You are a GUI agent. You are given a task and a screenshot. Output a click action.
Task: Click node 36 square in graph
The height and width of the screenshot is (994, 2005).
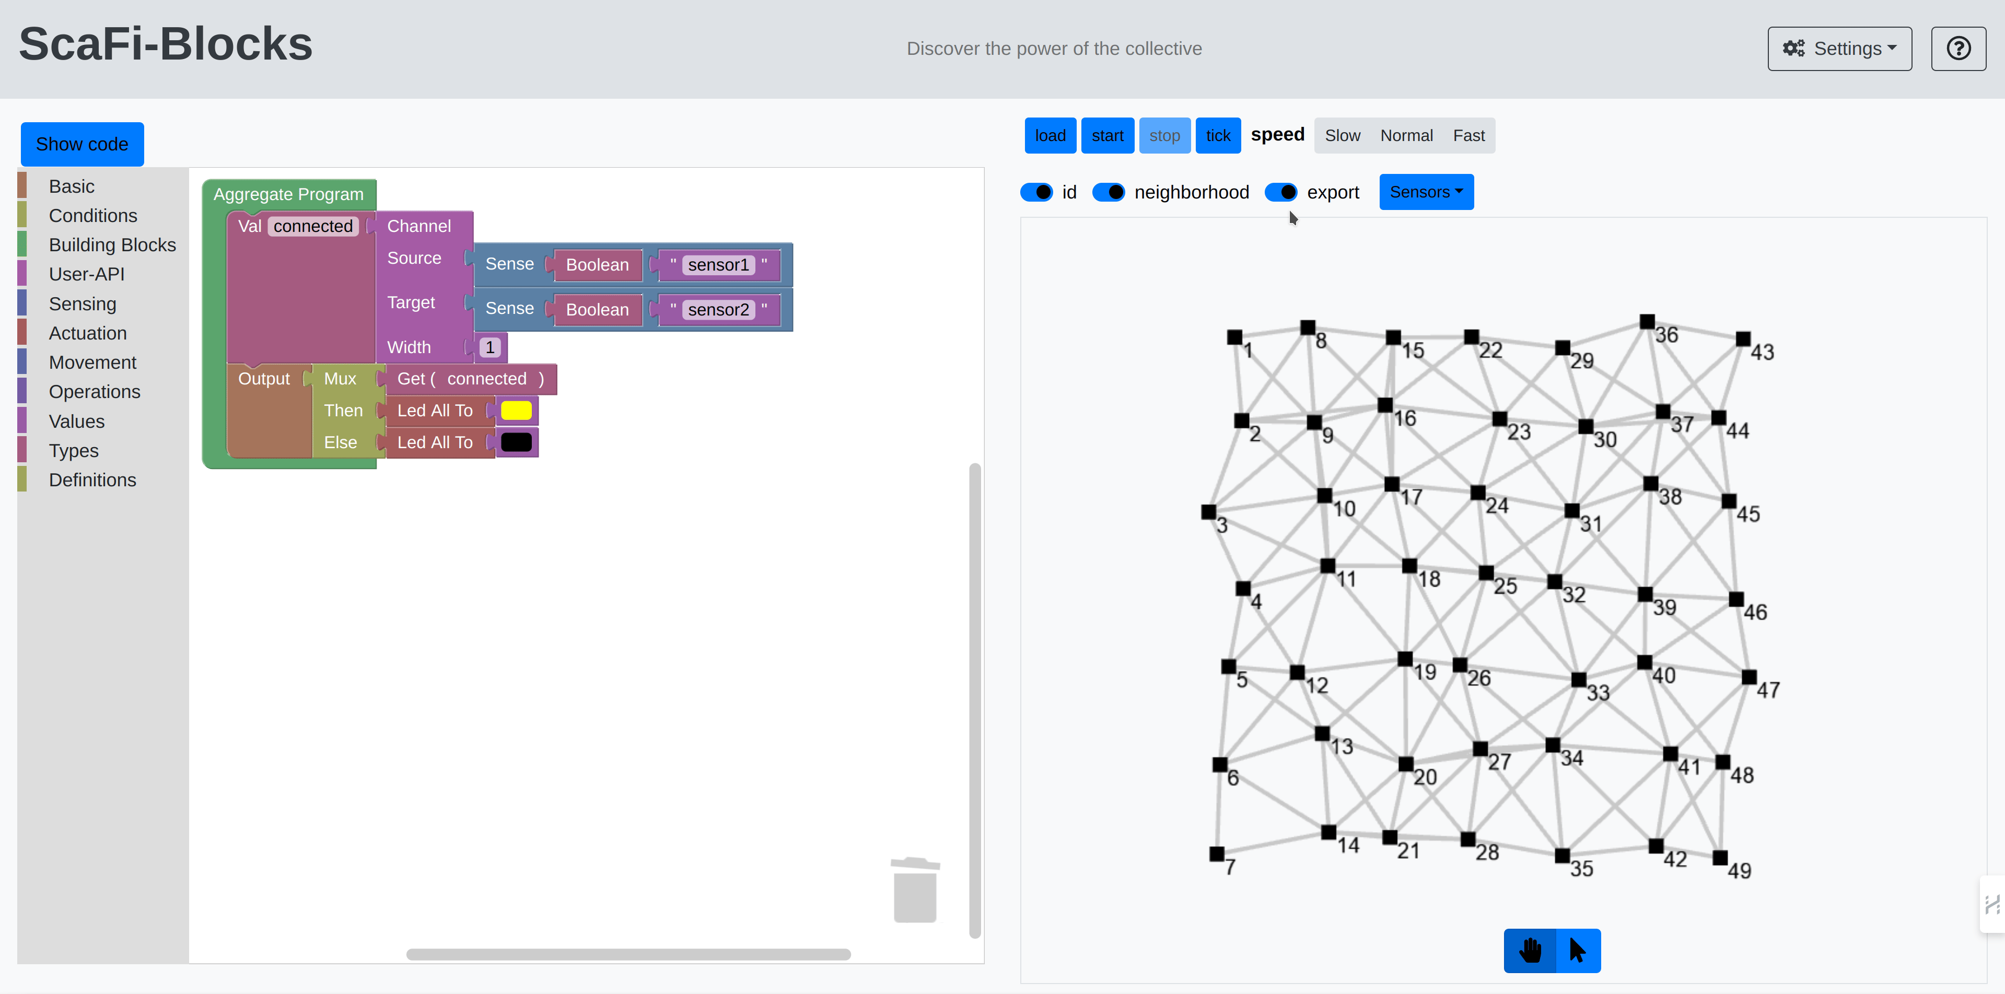[1647, 321]
